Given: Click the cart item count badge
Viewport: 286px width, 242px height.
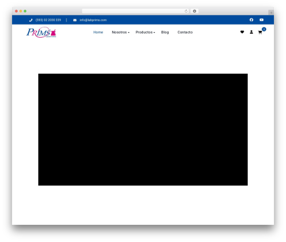Looking at the screenshot, I should (x=264, y=29).
